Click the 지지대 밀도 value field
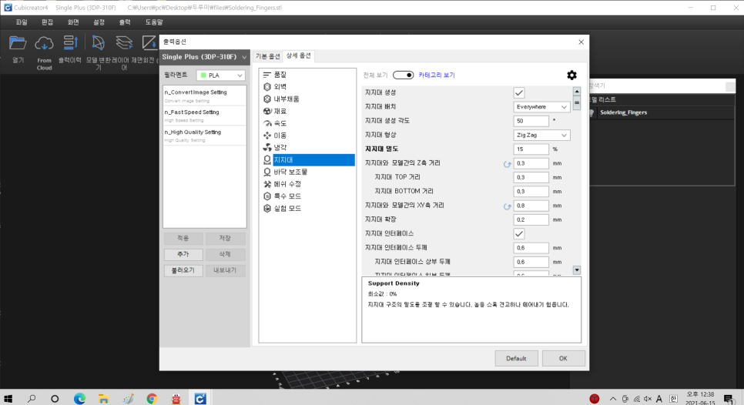This screenshot has width=744, height=405. (531, 149)
